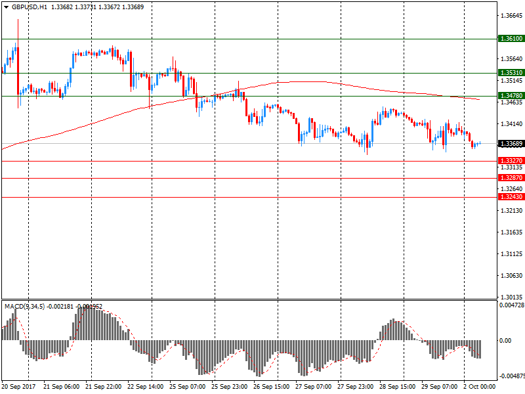Click the 26 Sep 15:00 time axis label
525x394 pixels.
pos(272,387)
